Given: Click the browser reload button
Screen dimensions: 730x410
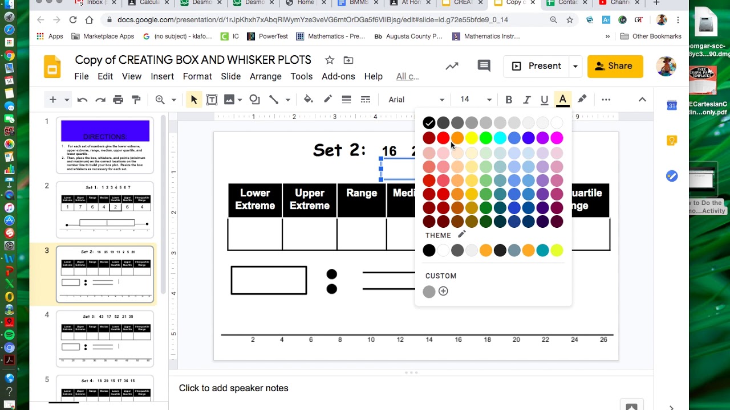Looking at the screenshot, I should tap(73, 20).
